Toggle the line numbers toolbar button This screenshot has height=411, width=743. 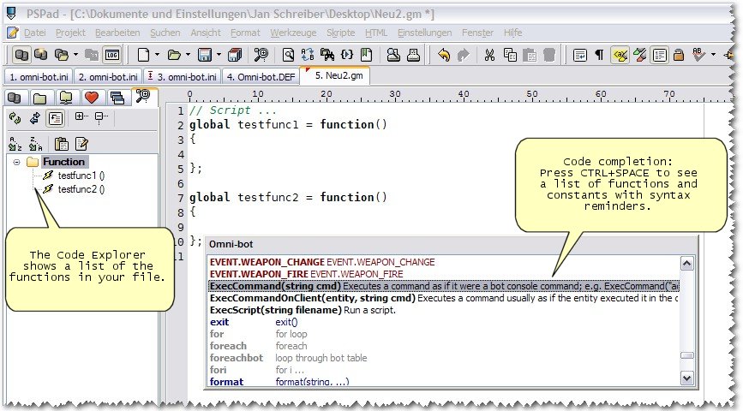[659, 55]
